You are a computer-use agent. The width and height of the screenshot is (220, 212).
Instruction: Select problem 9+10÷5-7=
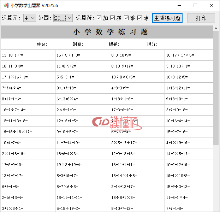[67, 132]
